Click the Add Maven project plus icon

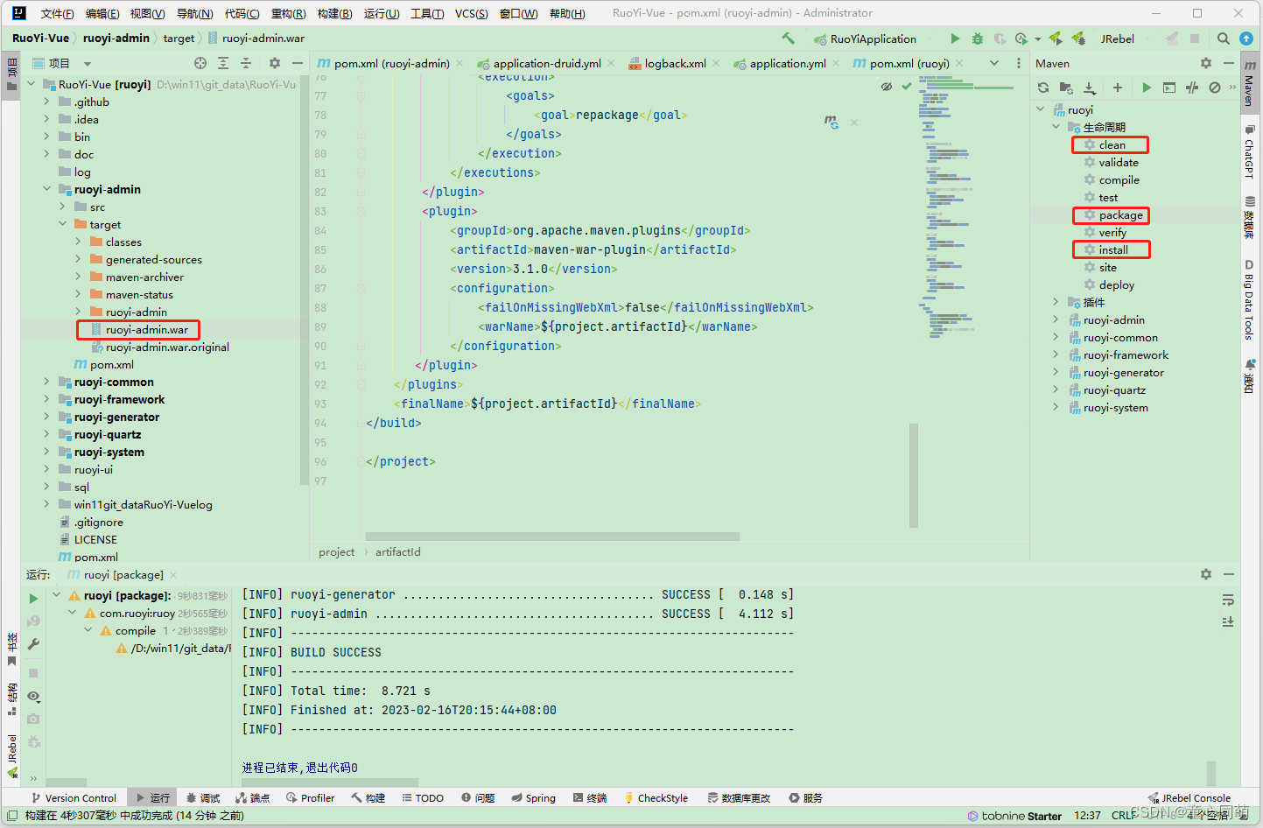point(1117,88)
